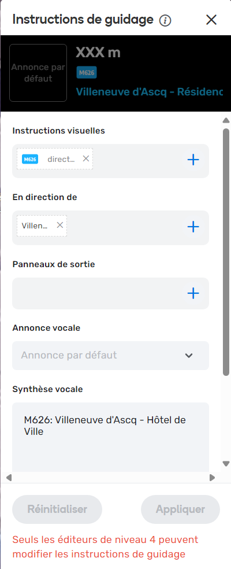The height and width of the screenshot is (569, 231).
Task: Remove the M626 direction chip
Action: pos(86,158)
